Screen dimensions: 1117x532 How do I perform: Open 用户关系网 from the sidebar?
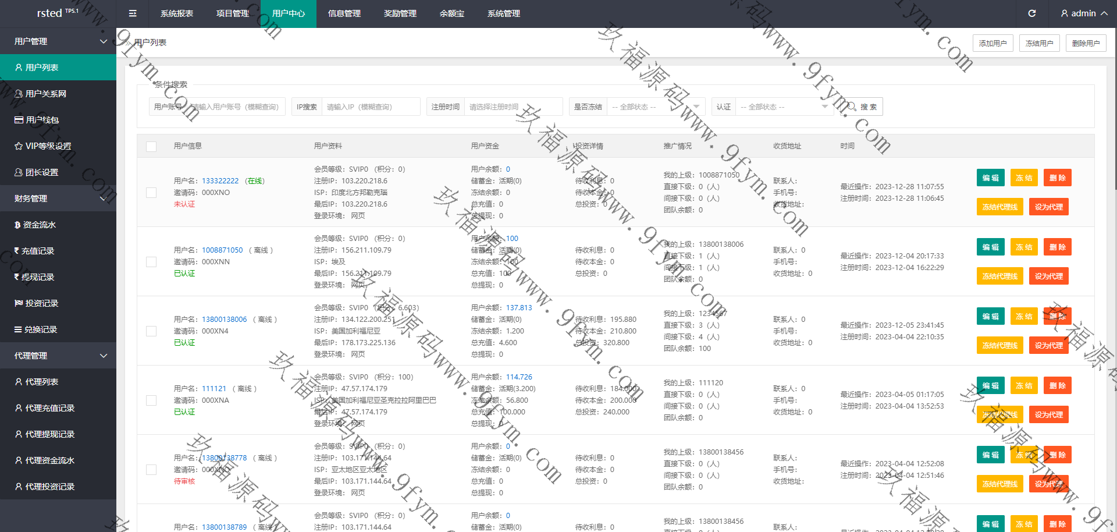[45, 94]
